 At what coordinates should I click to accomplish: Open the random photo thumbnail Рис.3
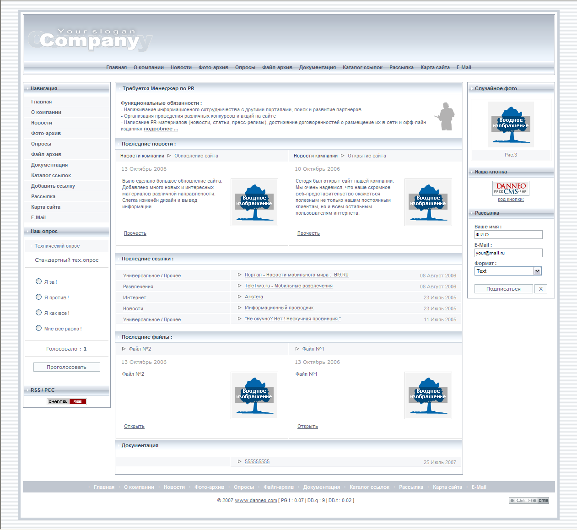click(x=511, y=124)
